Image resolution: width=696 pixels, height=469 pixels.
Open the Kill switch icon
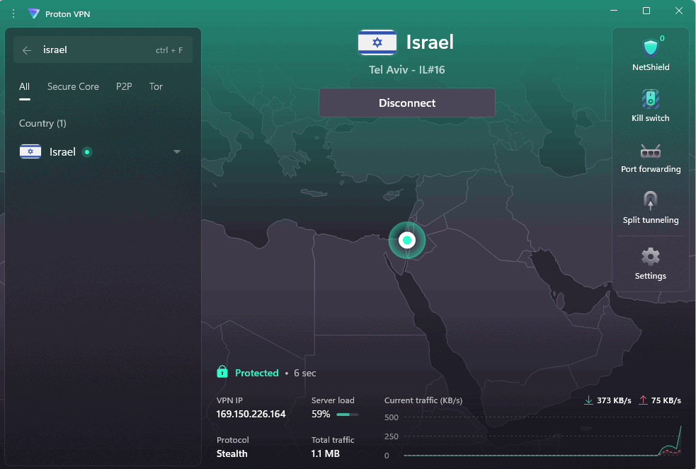coord(650,98)
